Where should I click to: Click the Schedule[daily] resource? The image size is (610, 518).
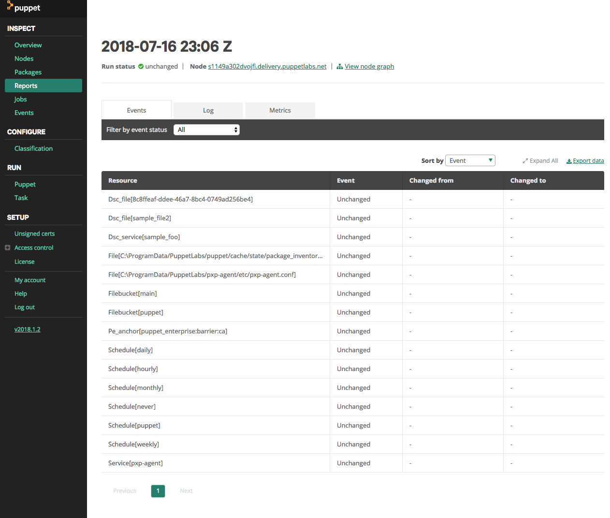coord(131,350)
